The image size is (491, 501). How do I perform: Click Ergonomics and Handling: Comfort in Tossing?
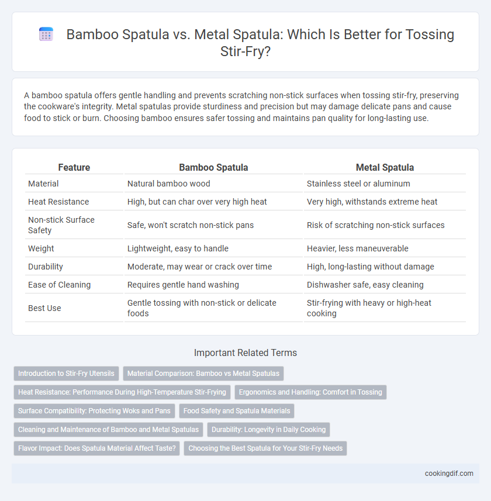[310, 392]
